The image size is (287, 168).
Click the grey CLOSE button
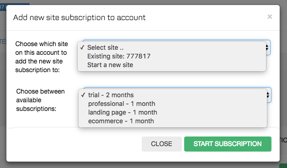tap(162, 144)
